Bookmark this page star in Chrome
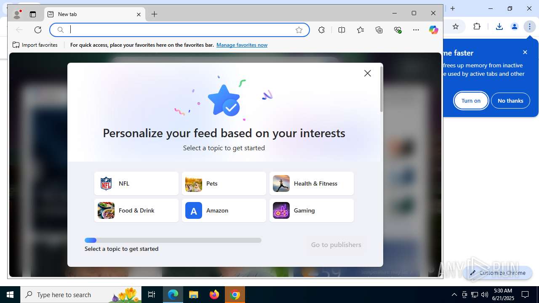The width and height of the screenshot is (539, 303). (456, 27)
